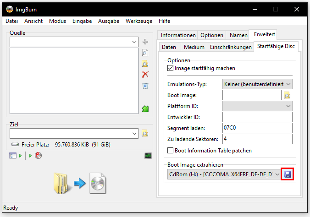The height and width of the screenshot is (217, 310).
Task: Open the Emulations-Typ dropdown
Action: pyautogui.click(x=288, y=84)
